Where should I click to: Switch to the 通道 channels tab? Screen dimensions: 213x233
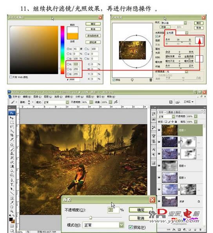[x=171, y=112]
